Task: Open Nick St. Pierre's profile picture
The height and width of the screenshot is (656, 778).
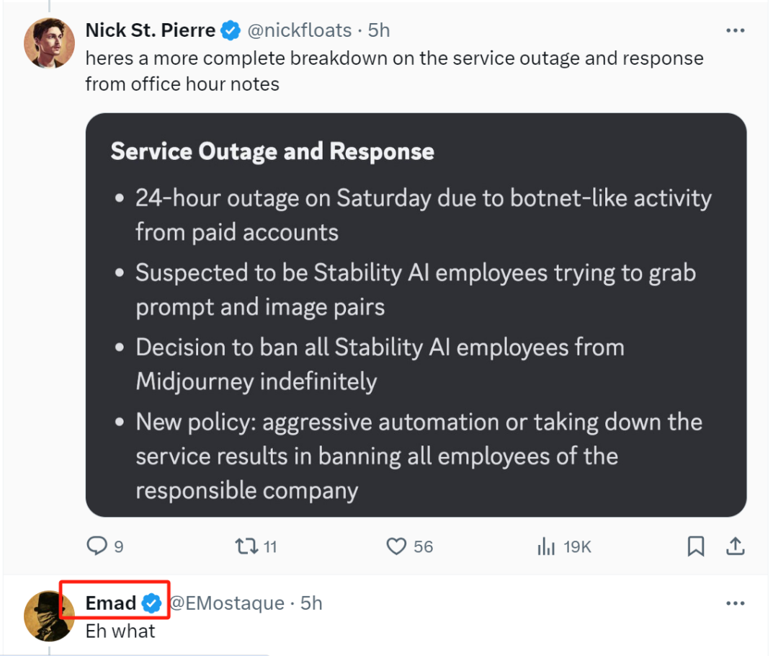Action: tap(50, 42)
